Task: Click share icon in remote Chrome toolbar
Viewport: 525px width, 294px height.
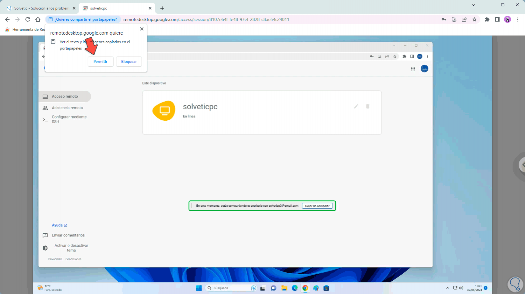Action: click(x=387, y=57)
